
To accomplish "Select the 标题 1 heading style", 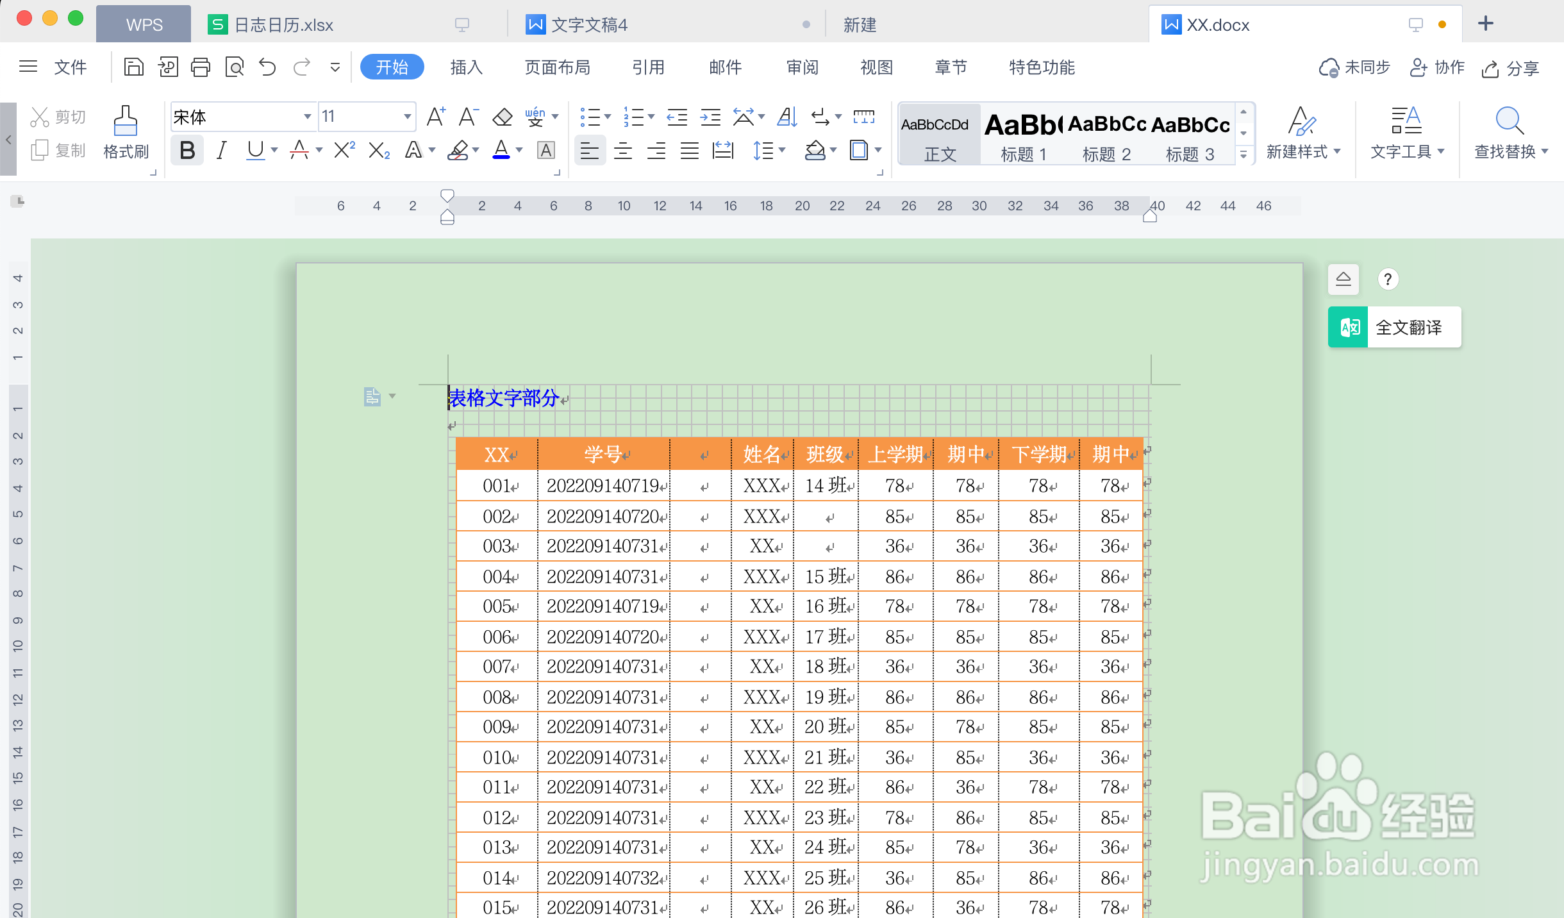I will [x=1023, y=133].
